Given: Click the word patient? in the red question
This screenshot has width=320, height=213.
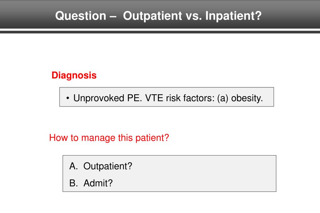Looking at the screenshot, I should pos(152,138).
